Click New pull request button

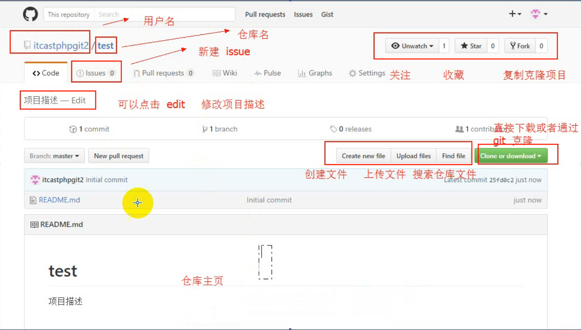[118, 156]
